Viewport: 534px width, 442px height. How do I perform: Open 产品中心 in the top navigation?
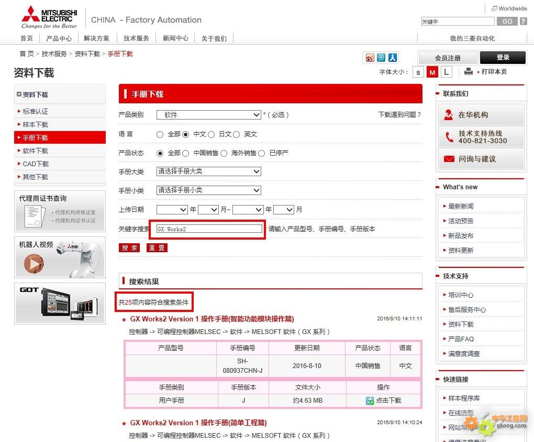[59, 38]
